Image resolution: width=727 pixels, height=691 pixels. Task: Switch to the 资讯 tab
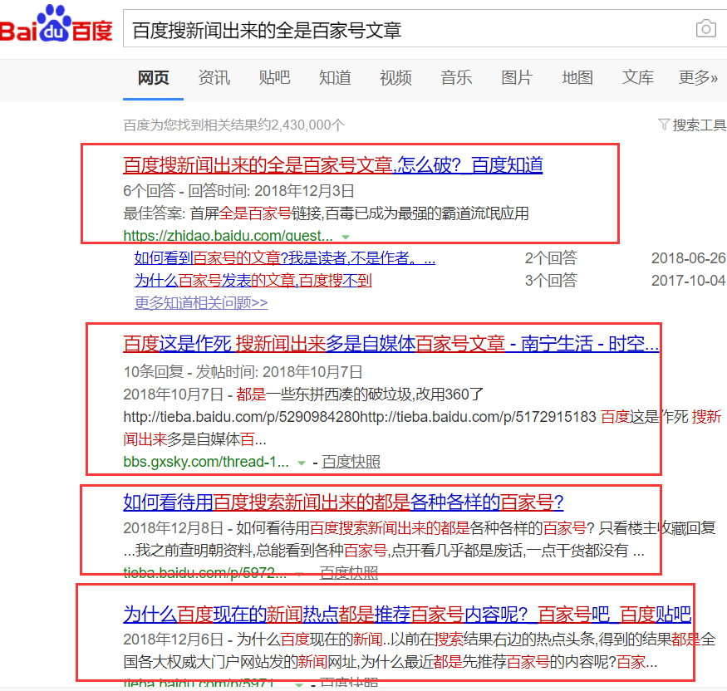click(214, 77)
